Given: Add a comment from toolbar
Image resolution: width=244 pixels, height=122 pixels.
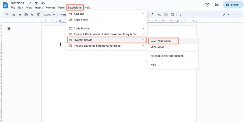Looking at the screenshot, I should click(166, 15).
